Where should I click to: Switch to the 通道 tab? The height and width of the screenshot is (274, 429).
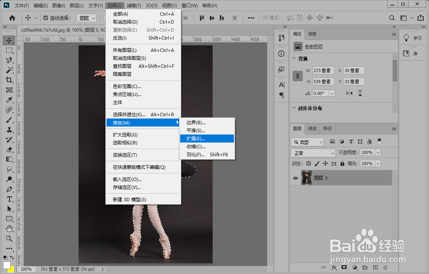pos(312,128)
